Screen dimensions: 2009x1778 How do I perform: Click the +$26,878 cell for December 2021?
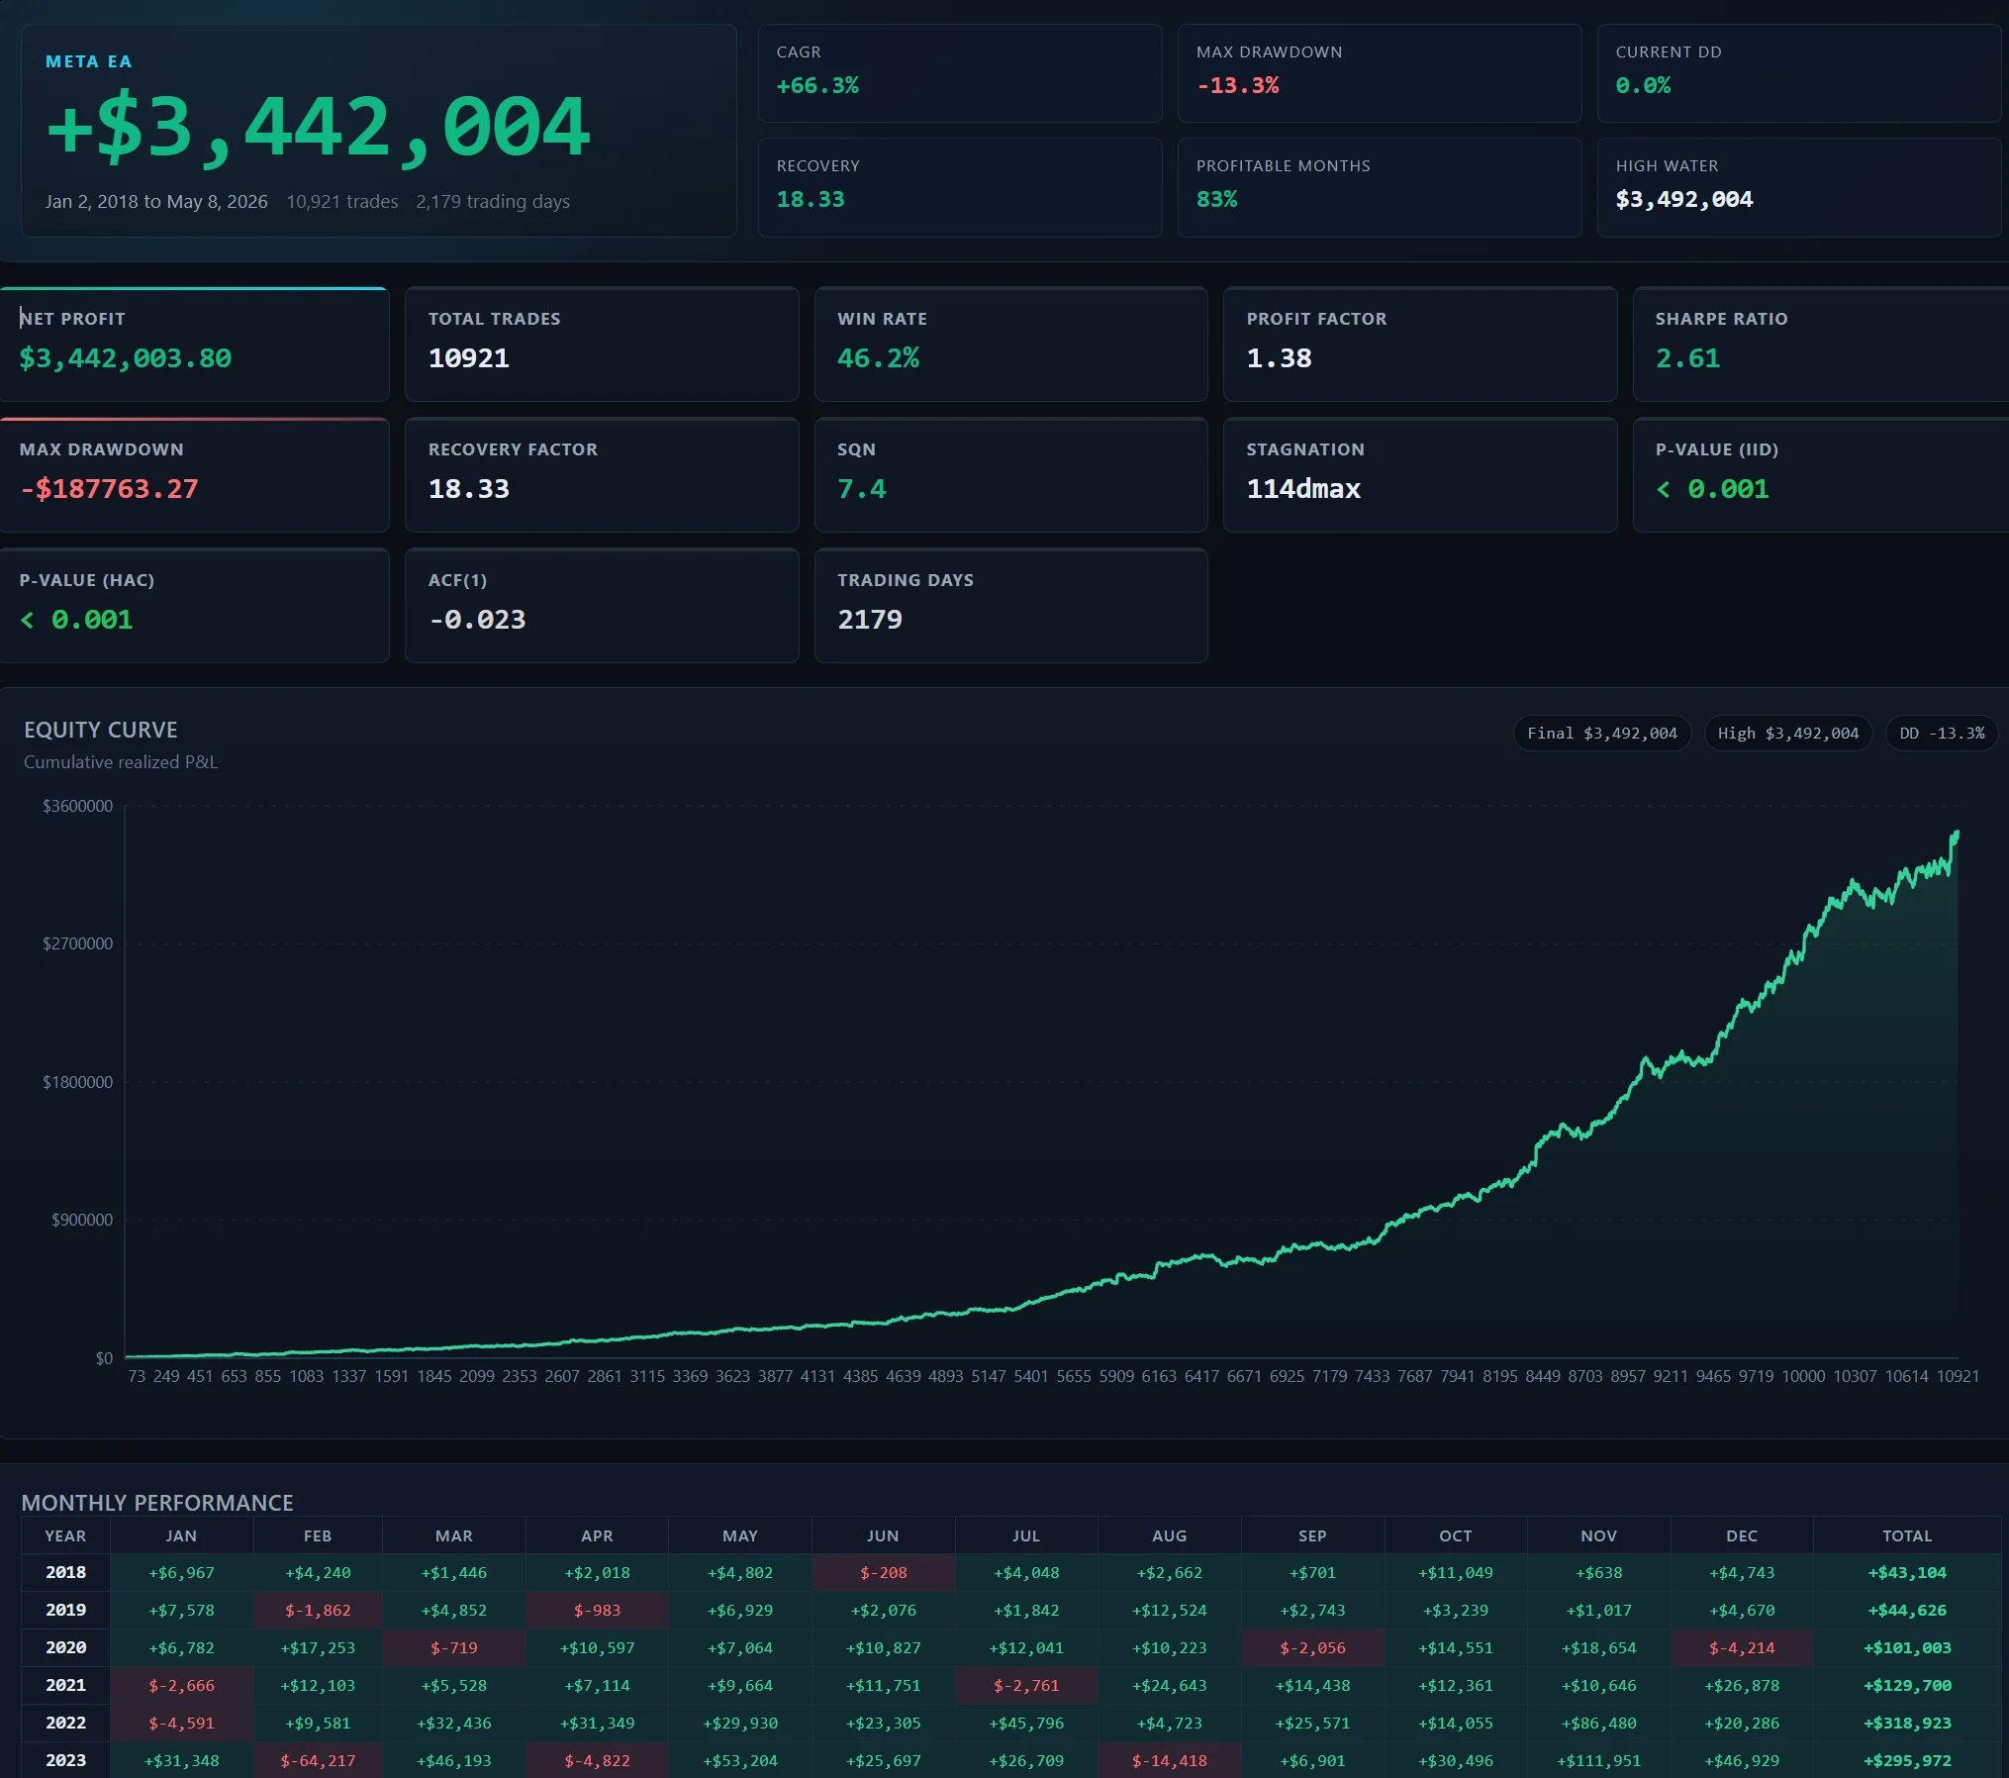pos(1742,1685)
